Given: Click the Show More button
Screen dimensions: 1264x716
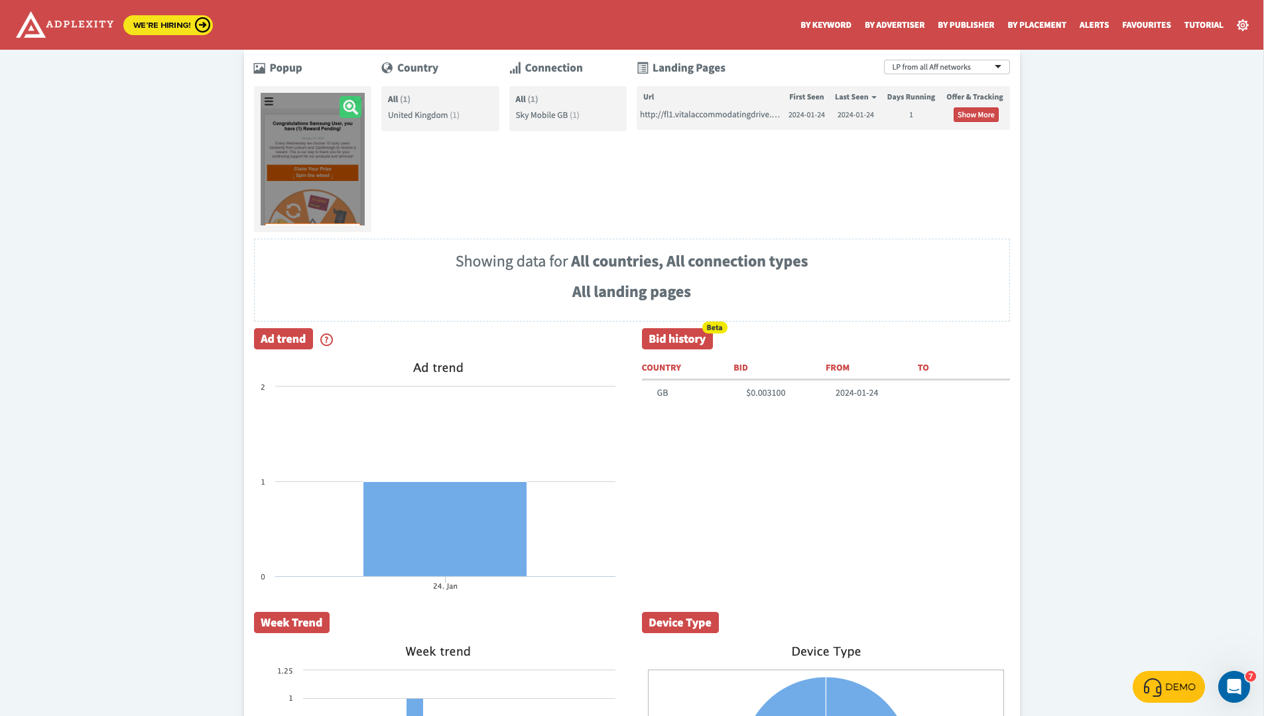Looking at the screenshot, I should [x=976, y=115].
